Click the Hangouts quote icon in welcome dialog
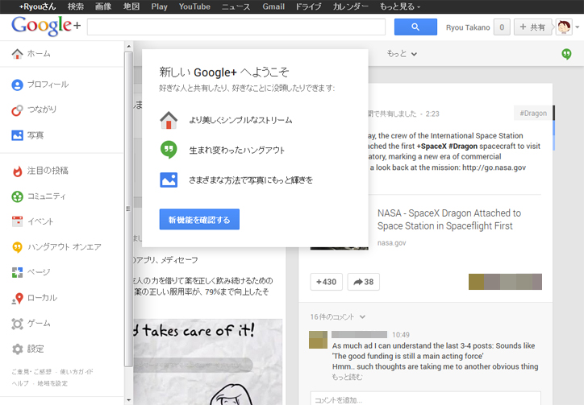Screen dimensions: 584x405 pyautogui.click(x=169, y=150)
